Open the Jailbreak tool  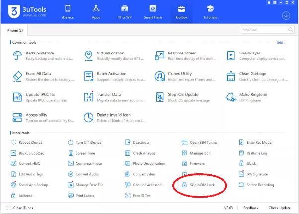(x=21, y=196)
